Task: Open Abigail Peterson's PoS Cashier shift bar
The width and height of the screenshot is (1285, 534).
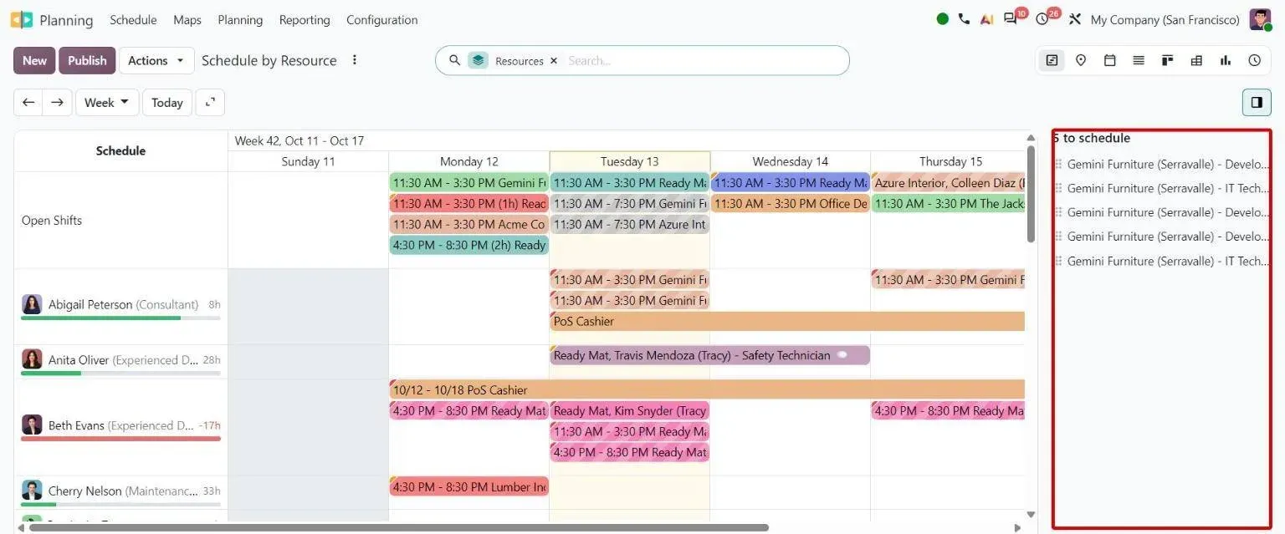Action: click(x=787, y=321)
